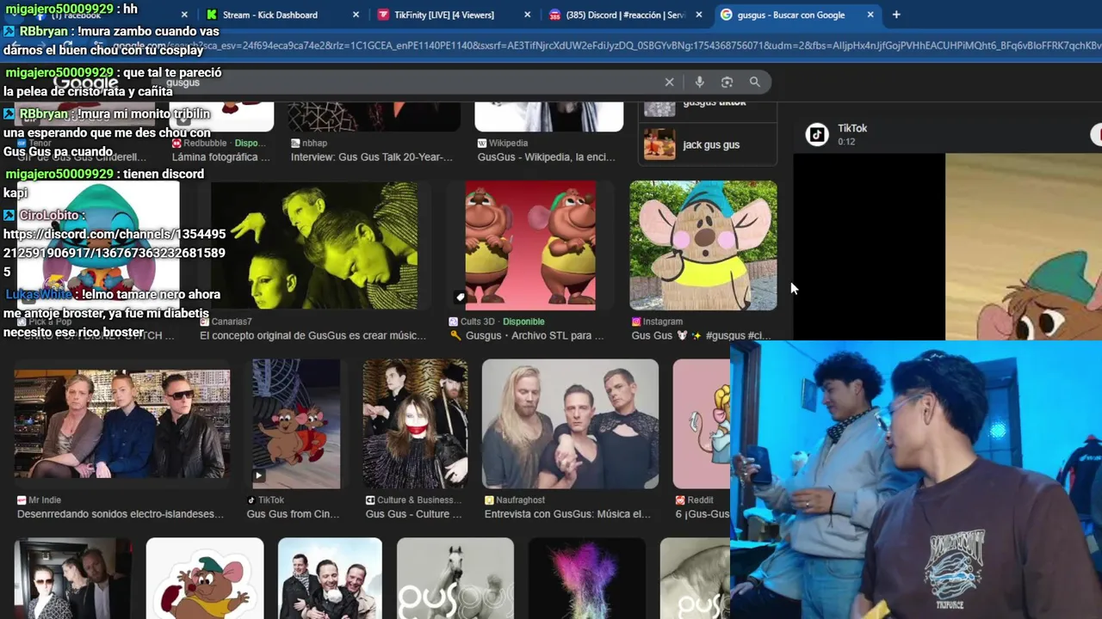Image resolution: width=1102 pixels, height=619 pixels.
Task: Click the streamer webcam overlay
Action: tap(916, 480)
